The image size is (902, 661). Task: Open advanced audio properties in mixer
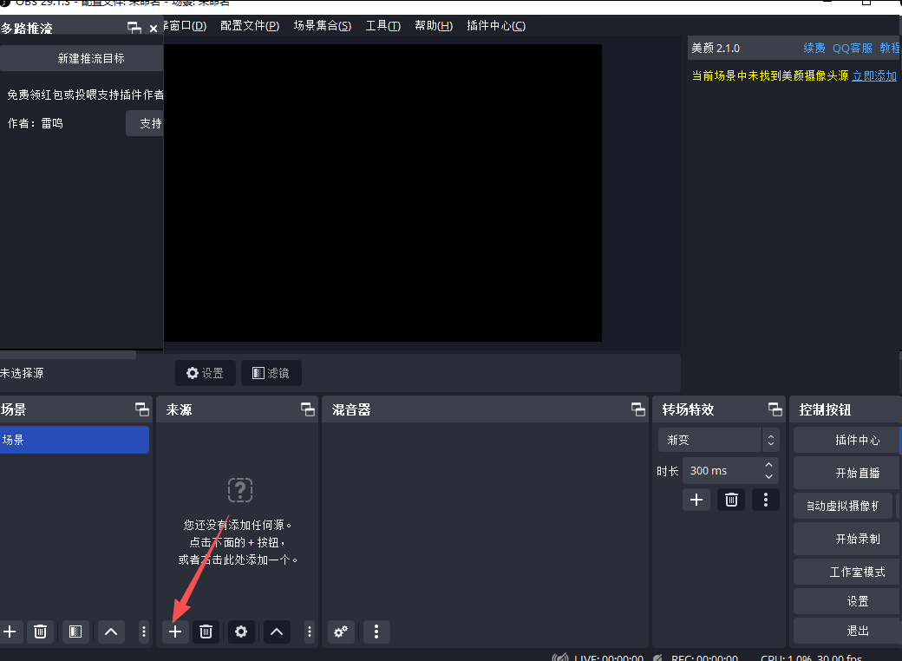point(342,632)
